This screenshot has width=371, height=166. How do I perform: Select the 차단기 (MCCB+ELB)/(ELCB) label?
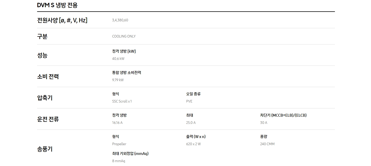(283, 115)
